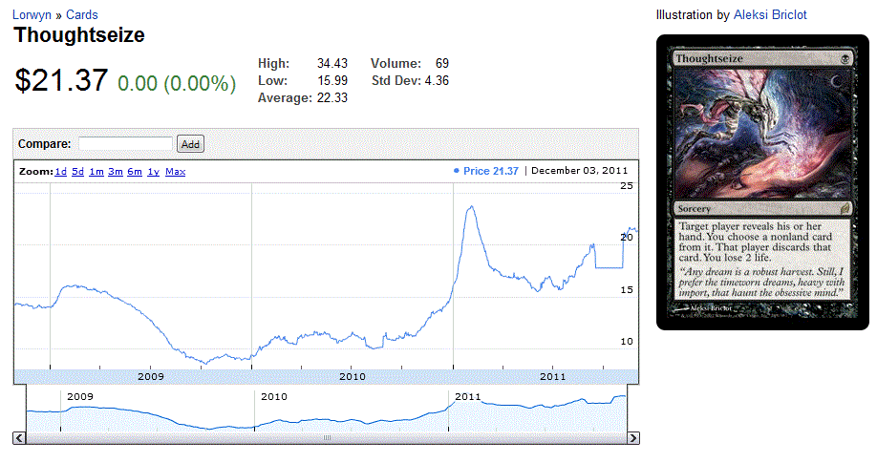Open the Lorwyn set link

pyautogui.click(x=32, y=15)
